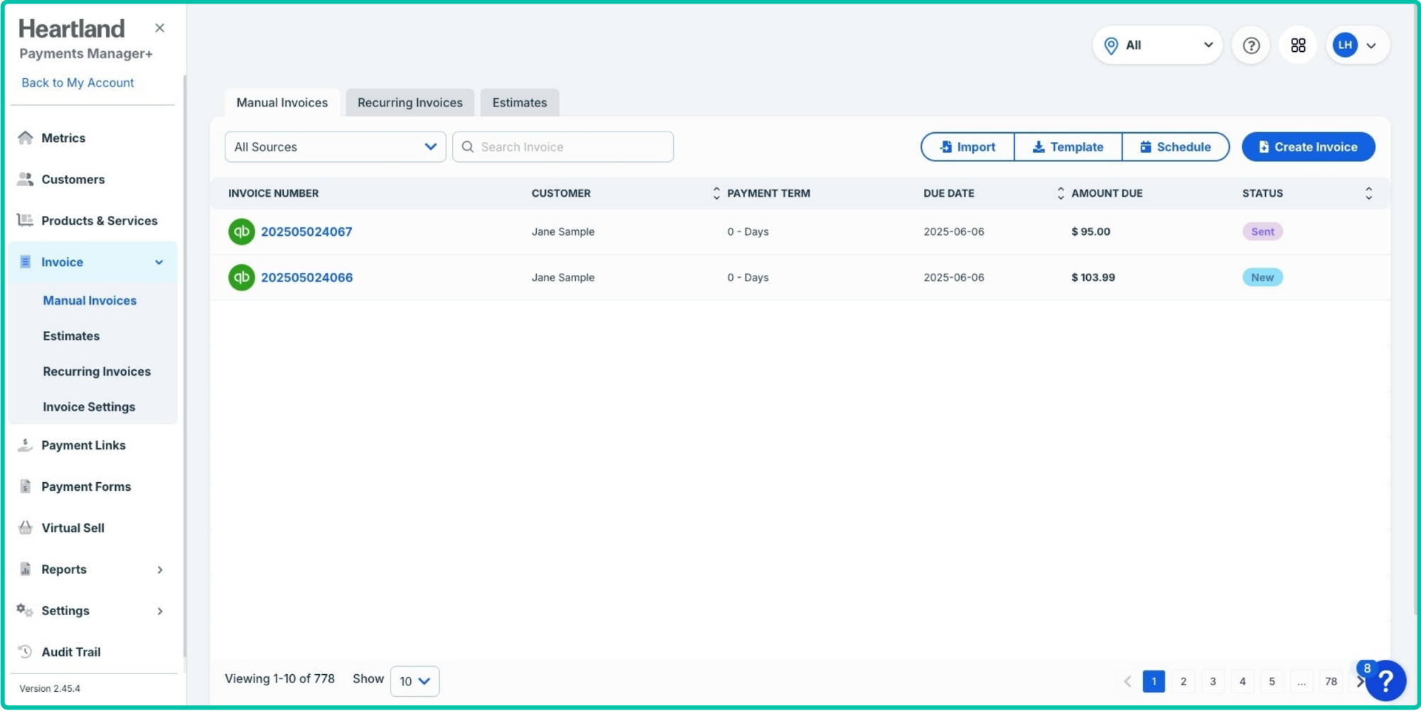Click the QuickBooks icon for invoice 202505024067

[242, 232]
